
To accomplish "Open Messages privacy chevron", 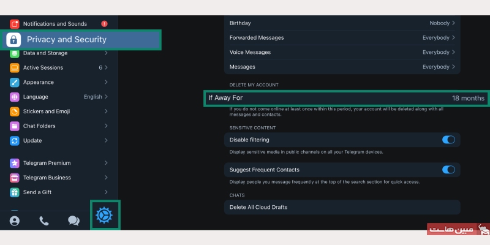I will (453, 67).
